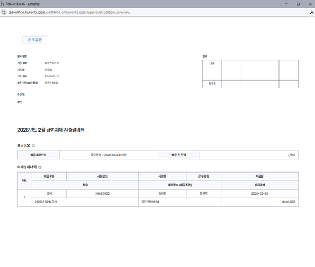The image size is (315, 267).
Task: Click the 계좌정보 (예금주명) column header
Action: 180,185
